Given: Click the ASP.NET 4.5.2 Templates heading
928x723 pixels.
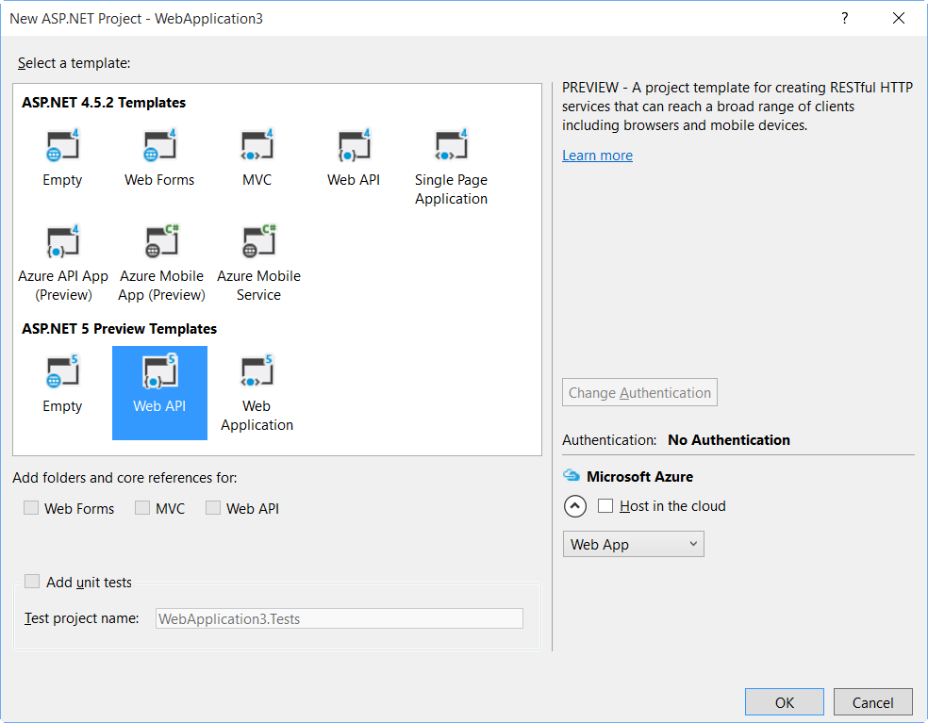Looking at the screenshot, I should coord(104,103).
